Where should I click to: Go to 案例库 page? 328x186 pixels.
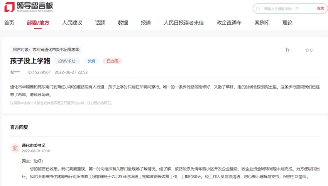[x=262, y=23]
